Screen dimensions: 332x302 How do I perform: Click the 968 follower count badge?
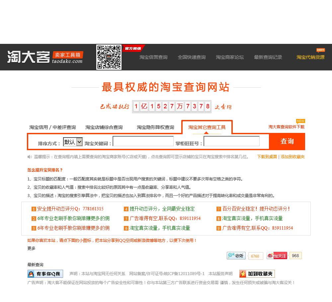pyautogui.click(x=295, y=255)
